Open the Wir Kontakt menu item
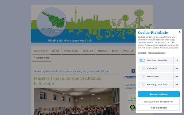 coord(128,51)
